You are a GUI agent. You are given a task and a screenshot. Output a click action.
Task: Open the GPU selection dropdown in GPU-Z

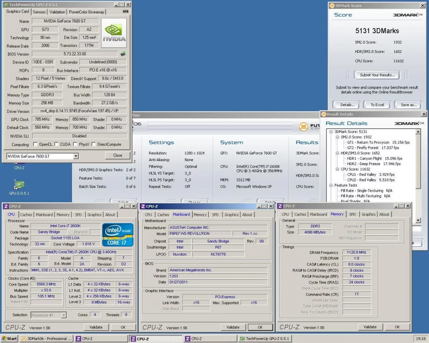point(76,156)
